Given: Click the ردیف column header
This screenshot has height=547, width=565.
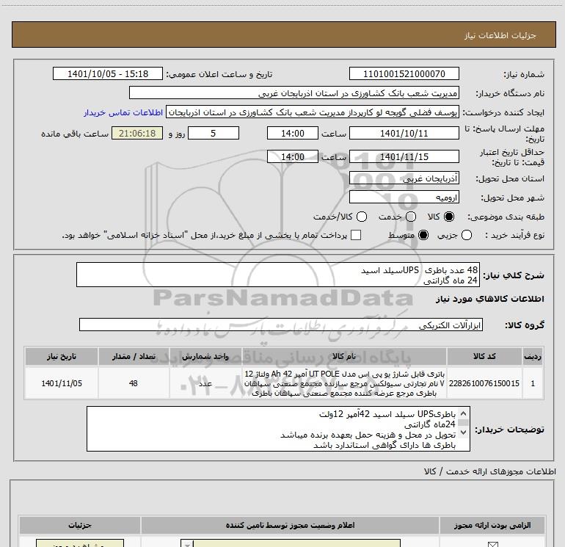Looking at the screenshot, I should point(533,356).
